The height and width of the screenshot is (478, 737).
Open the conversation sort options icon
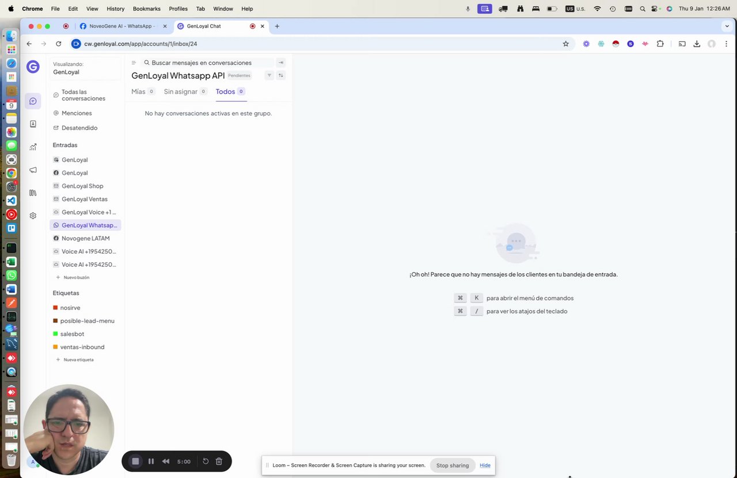point(281,75)
